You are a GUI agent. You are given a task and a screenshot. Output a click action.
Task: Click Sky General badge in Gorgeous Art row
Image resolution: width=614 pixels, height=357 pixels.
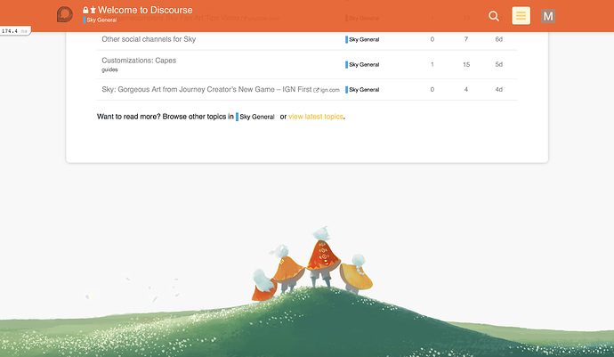[362, 90]
